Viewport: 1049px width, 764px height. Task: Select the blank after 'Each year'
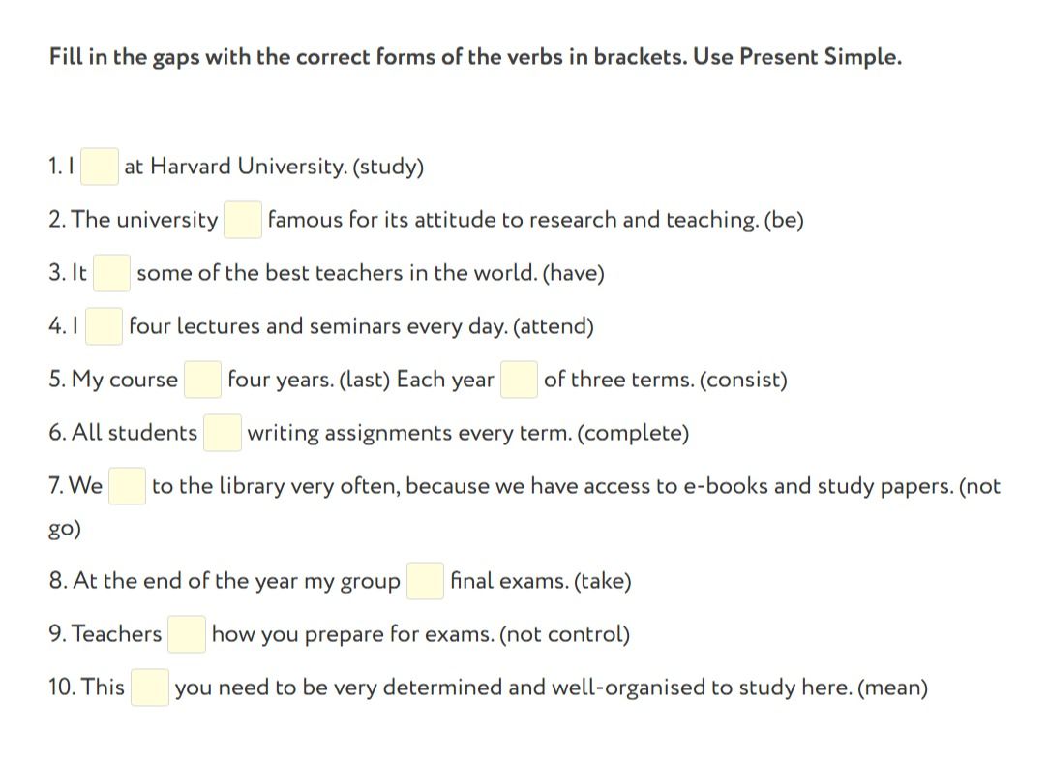tap(519, 379)
